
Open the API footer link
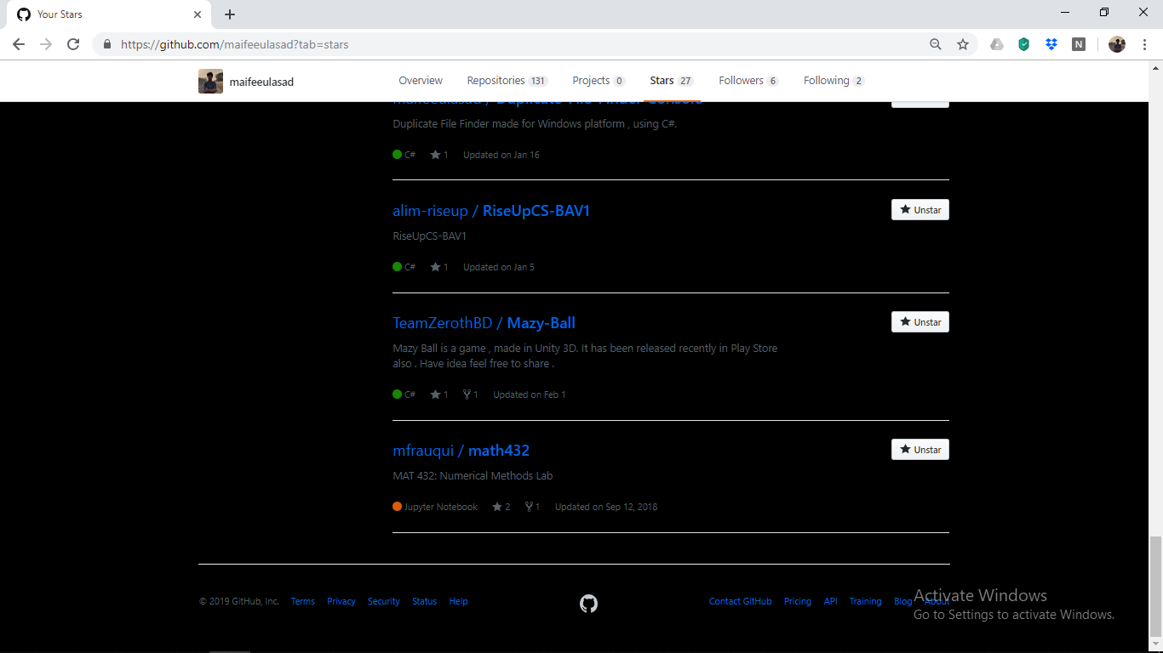tap(830, 601)
